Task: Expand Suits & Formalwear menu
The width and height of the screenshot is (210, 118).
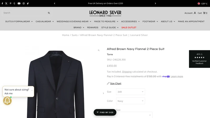Action: pos(19,22)
